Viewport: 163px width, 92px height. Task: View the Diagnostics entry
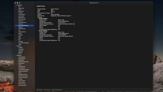pyautogui.click(x=22, y=18)
